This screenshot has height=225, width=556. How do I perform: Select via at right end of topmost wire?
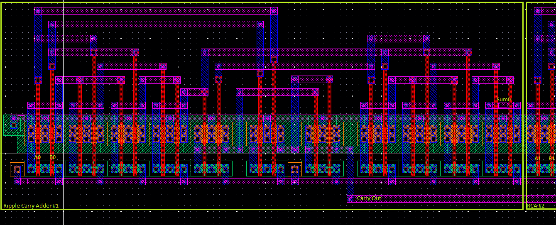coord(274,11)
